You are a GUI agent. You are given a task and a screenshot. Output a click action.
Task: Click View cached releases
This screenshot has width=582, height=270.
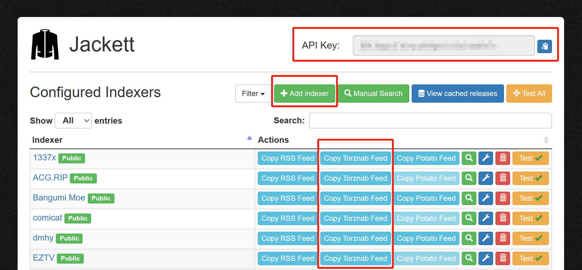[x=458, y=94]
